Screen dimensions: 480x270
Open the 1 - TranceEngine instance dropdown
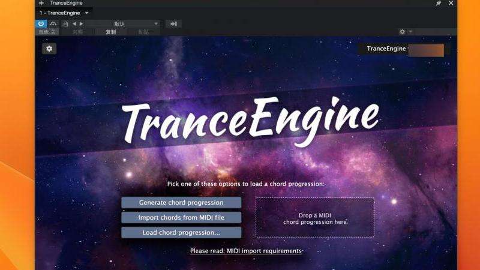(x=64, y=13)
